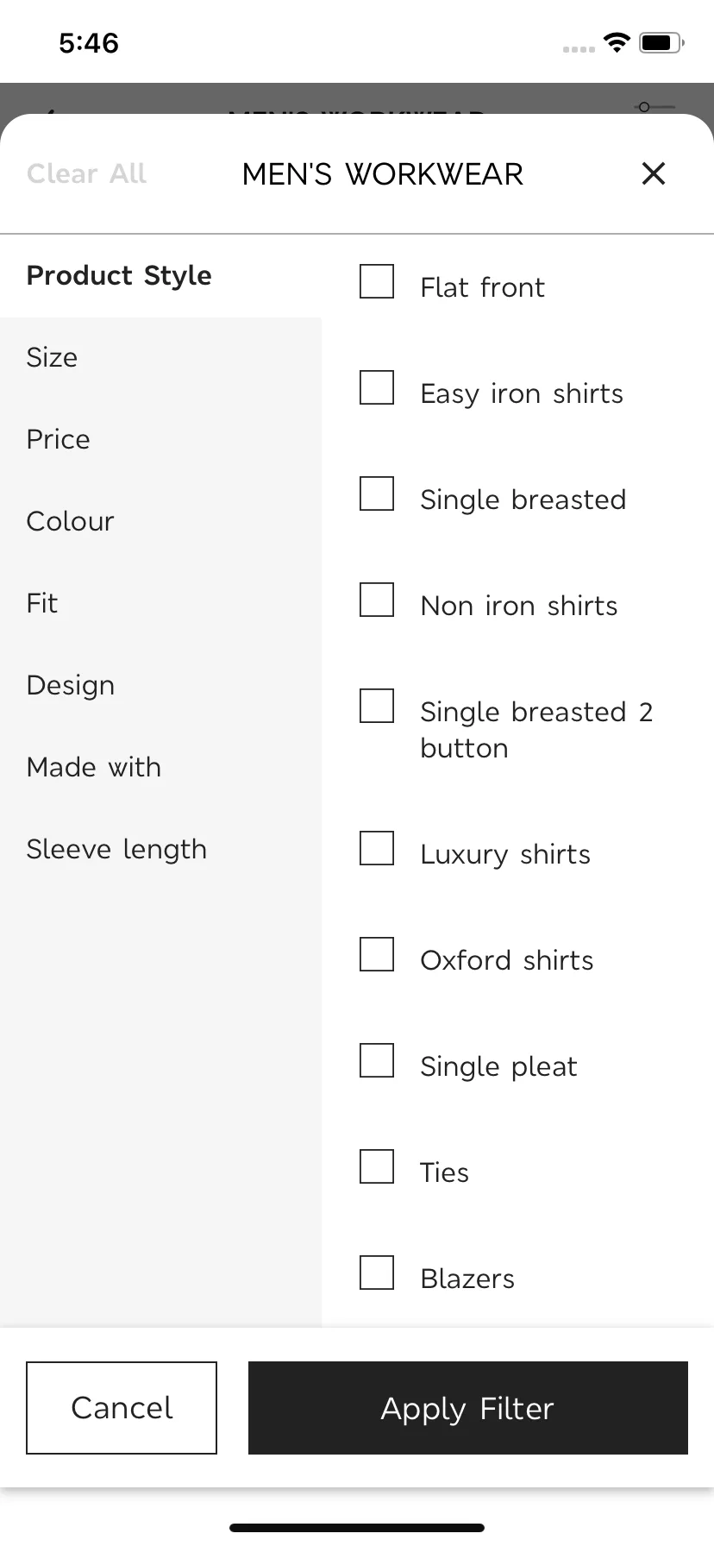The width and height of the screenshot is (714, 1546).
Task: Tap the filter sliders icon behind panel
Action: [655, 107]
